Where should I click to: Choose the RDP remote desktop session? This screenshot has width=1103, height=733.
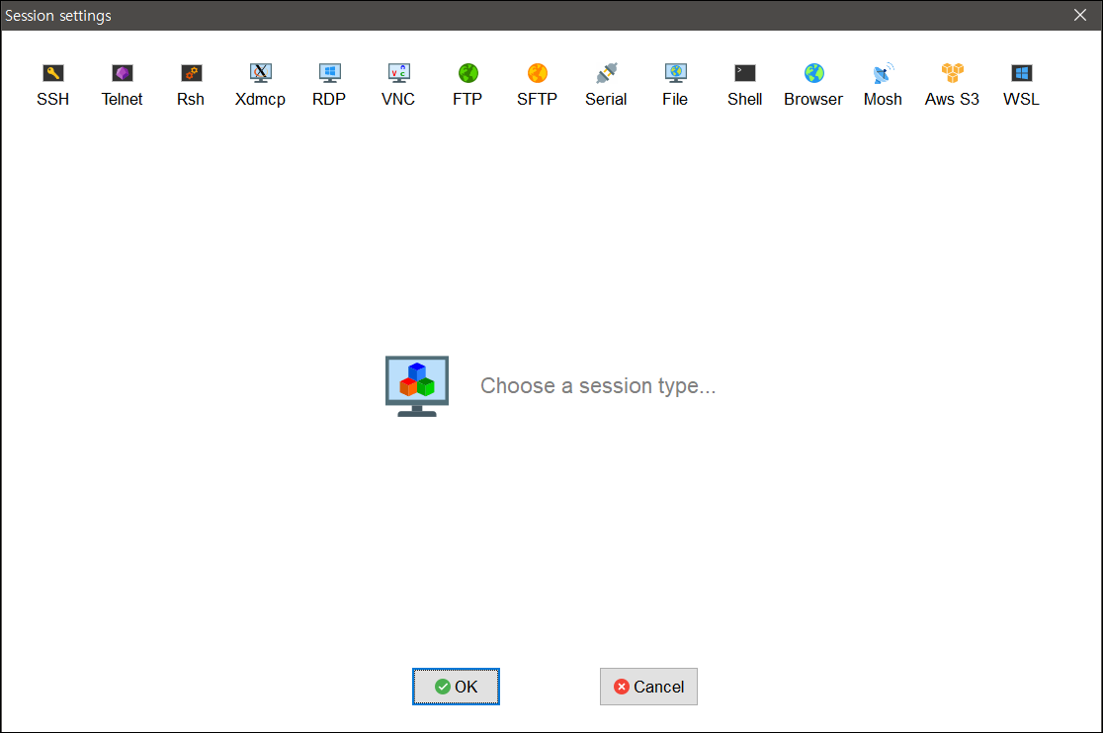[x=329, y=84]
